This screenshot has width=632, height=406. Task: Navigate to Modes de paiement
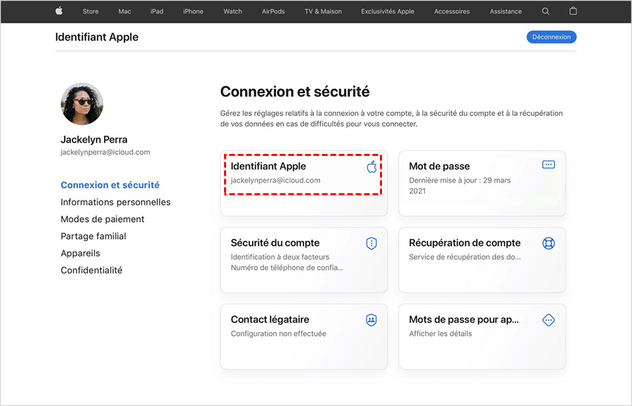coord(103,219)
